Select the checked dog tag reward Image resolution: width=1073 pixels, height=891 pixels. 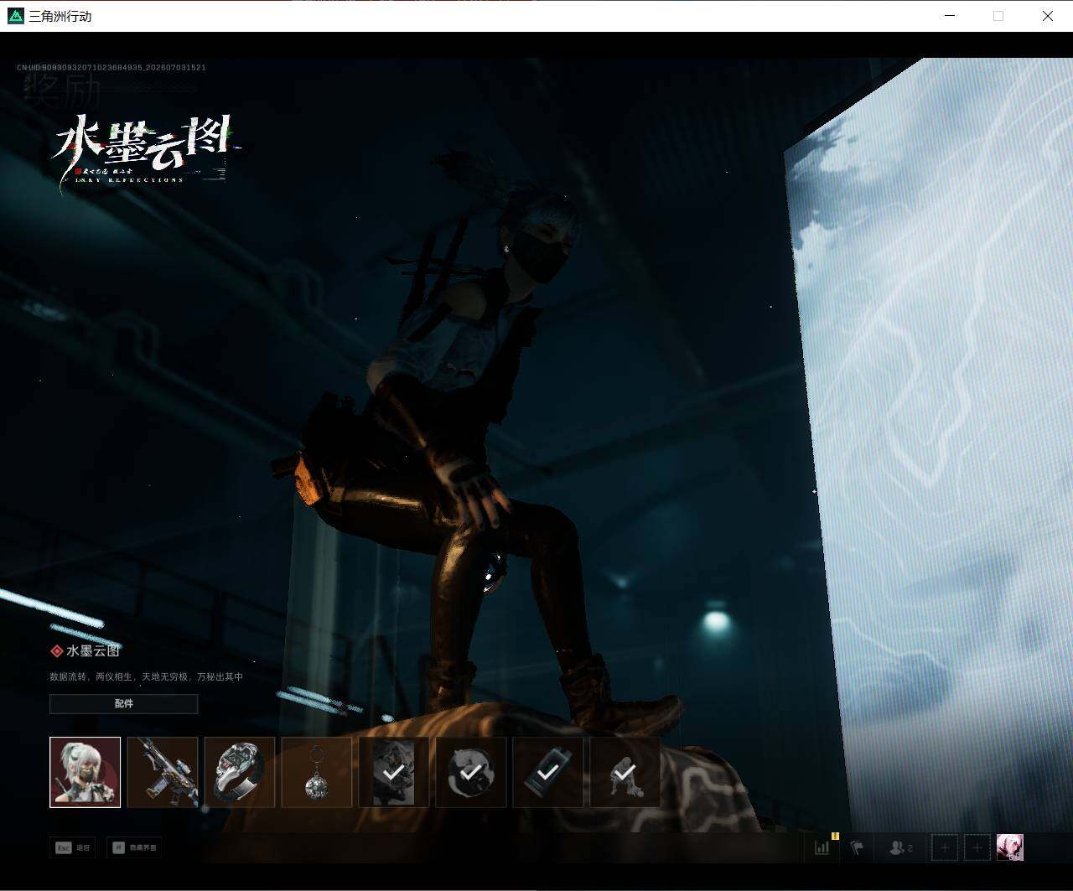point(548,772)
